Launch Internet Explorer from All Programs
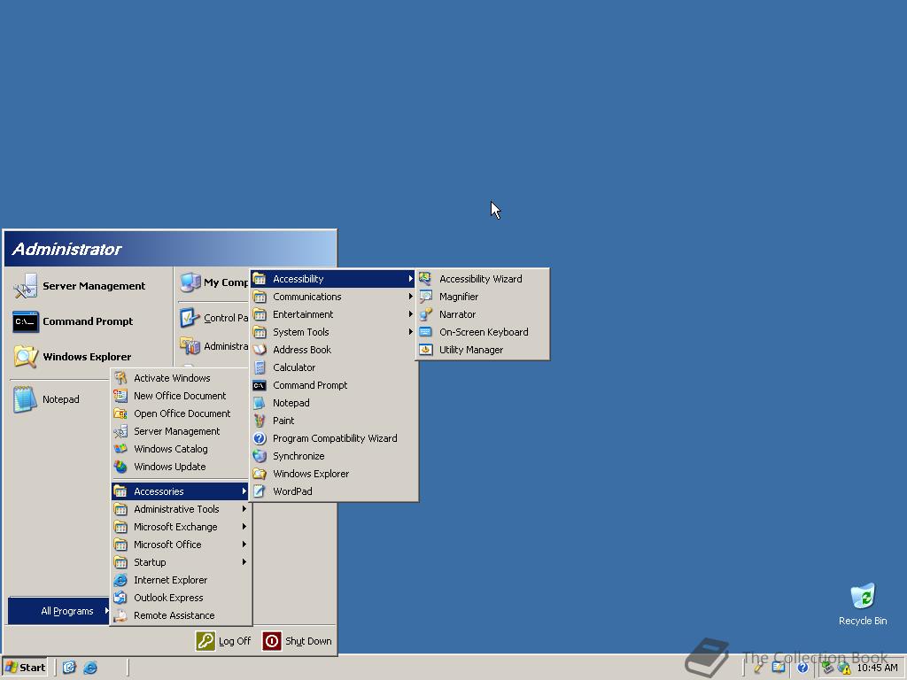The image size is (907, 680). pos(181,580)
